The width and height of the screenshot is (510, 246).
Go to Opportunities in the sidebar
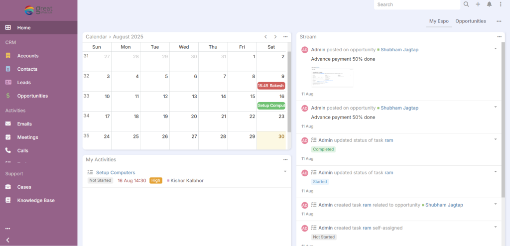click(x=32, y=96)
